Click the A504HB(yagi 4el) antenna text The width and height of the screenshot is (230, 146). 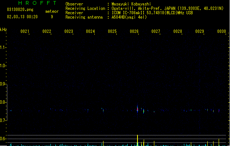[129, 17]
